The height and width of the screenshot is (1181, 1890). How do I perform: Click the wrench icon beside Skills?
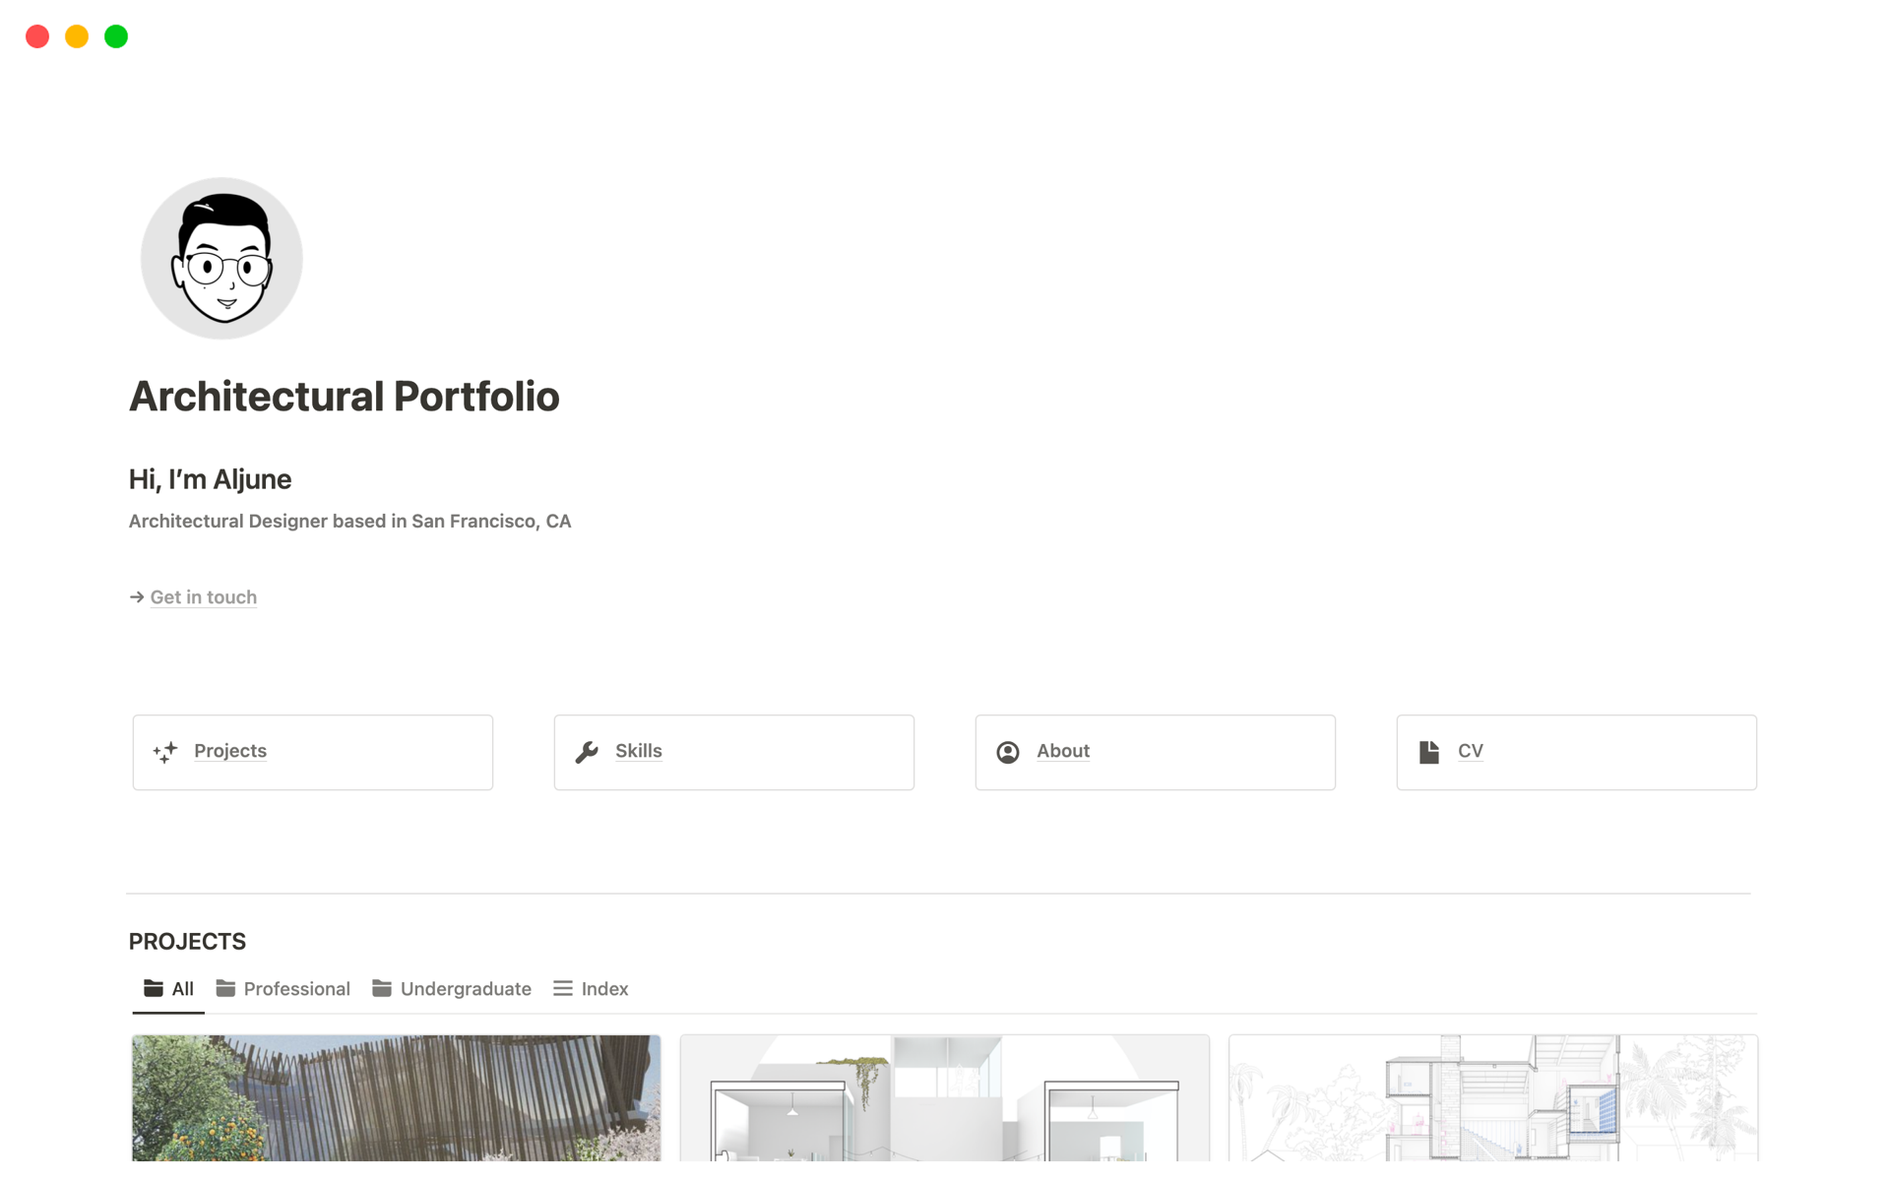tap(587, 752)
